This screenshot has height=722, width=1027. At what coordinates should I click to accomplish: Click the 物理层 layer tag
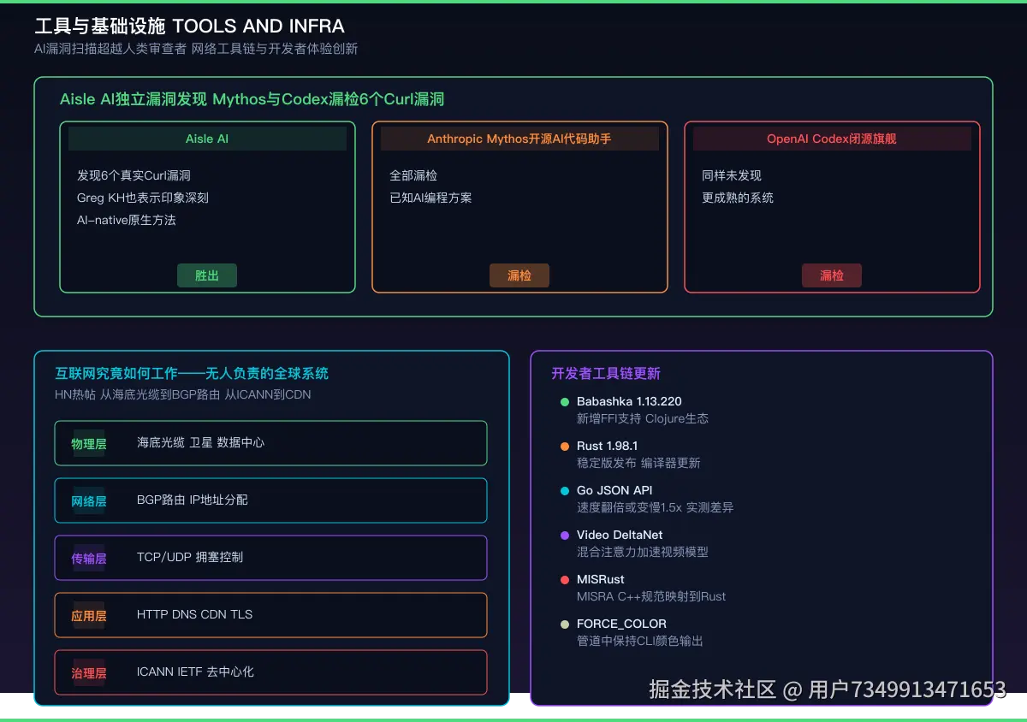tap(89, 443)
